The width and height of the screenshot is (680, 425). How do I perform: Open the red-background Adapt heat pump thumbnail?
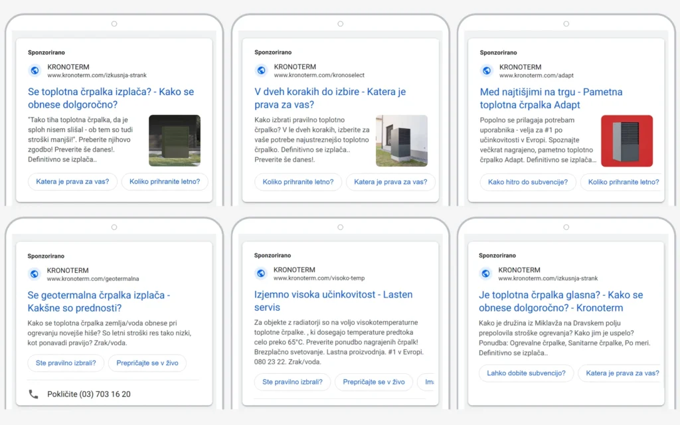[x=627, y=141]
